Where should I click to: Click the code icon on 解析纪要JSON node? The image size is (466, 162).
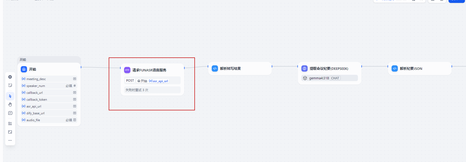[x=395, y=68]
